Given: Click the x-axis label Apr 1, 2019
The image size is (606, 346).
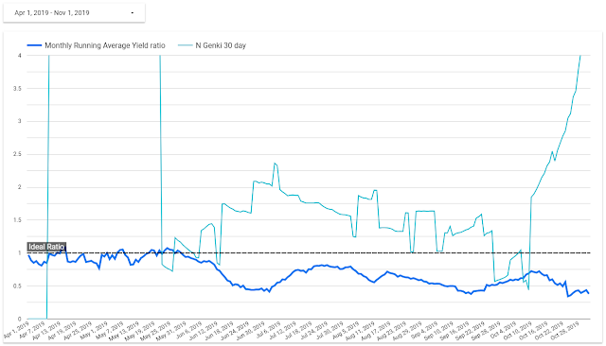Looking at the screenshot, I should 16,330.
